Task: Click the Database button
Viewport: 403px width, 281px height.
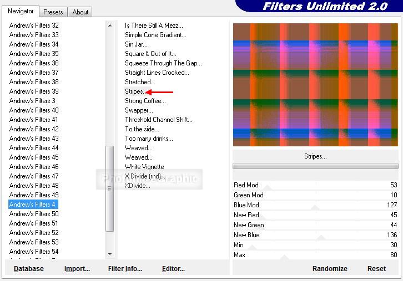Action: (x=29, y=269)
